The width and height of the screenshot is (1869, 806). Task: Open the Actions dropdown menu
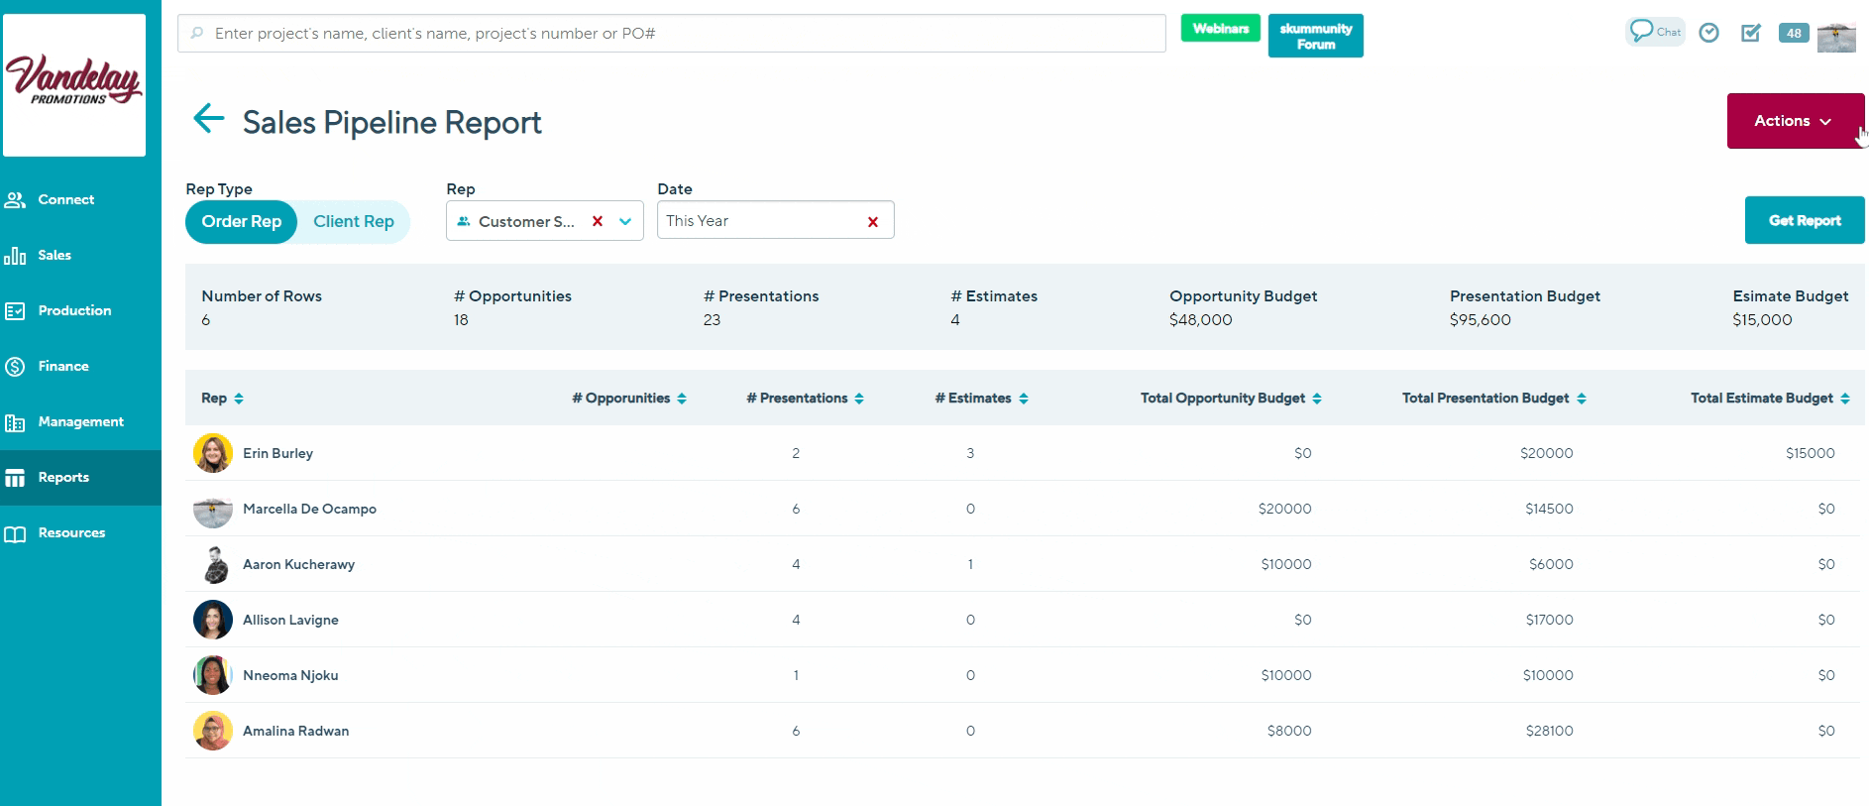point(1795,121)
